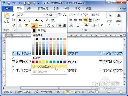The image size is (128, 96).
Task: Click the distributed alignment icon
Action: tap(90, 20)
